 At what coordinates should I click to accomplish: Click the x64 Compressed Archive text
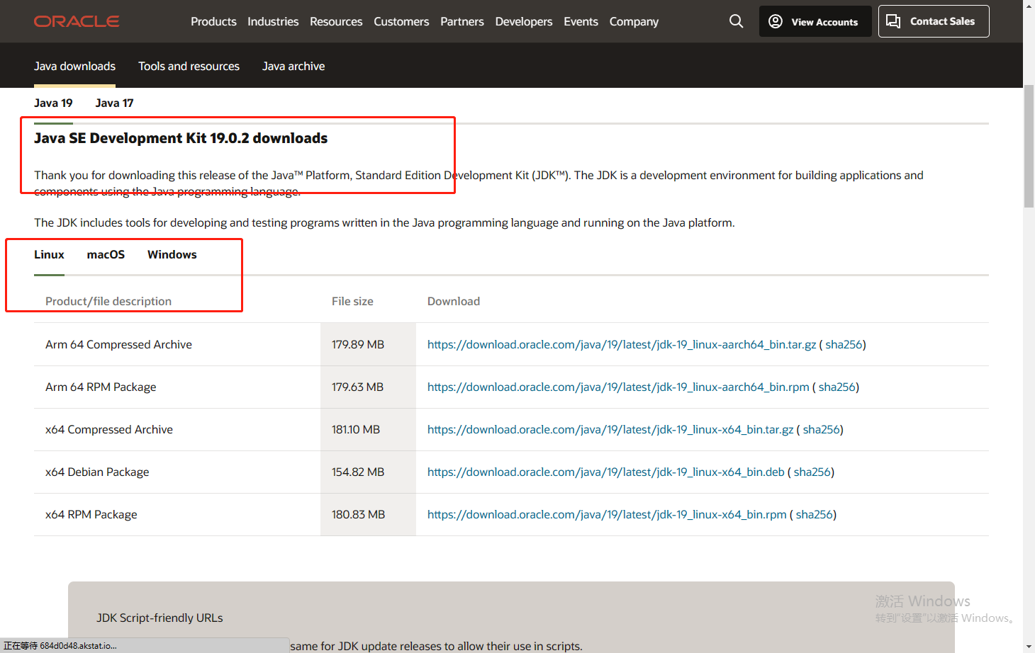coord(109,429)
